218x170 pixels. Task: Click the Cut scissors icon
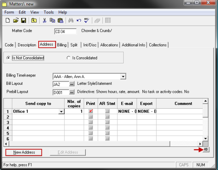tap(44, 20)
